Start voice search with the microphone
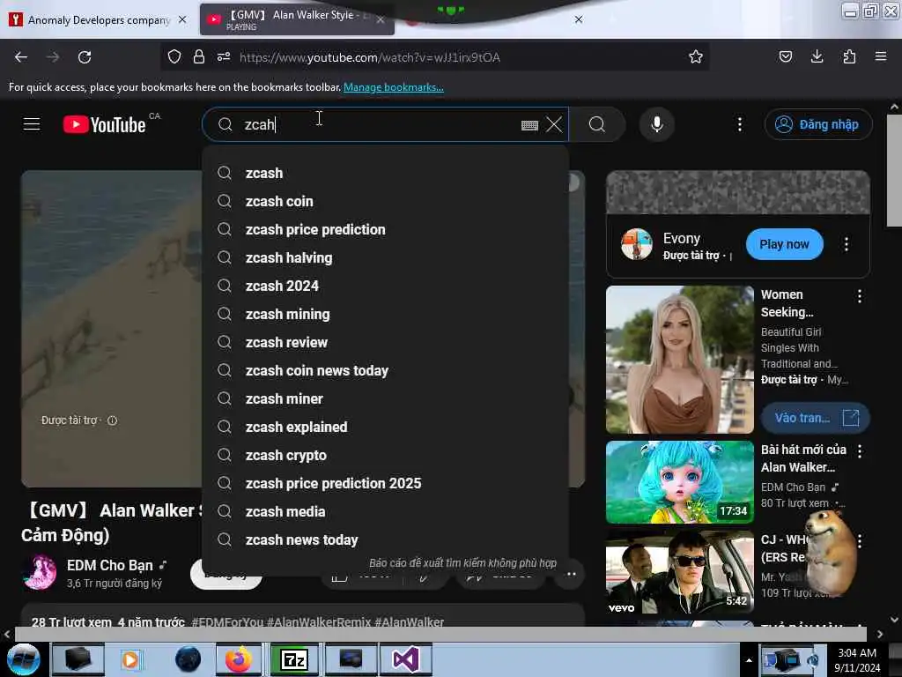 tap(657, 124)
